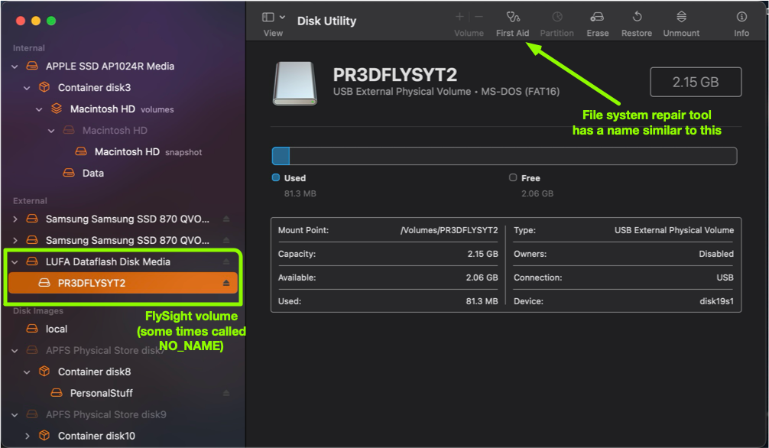Collapse the Container disk8 node
Image resolution: width=769 pixels, height=448 pixels.
click(x=27, y=372)
